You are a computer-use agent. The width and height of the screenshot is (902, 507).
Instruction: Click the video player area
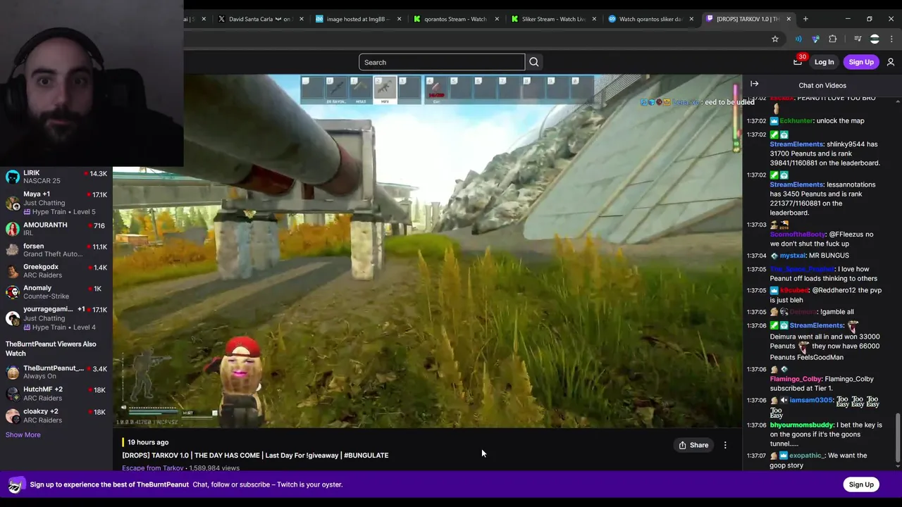(x=427, y=251)
